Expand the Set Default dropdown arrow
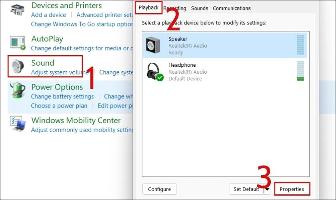Viewport: 336px width, 200px height. click(267, 189)
